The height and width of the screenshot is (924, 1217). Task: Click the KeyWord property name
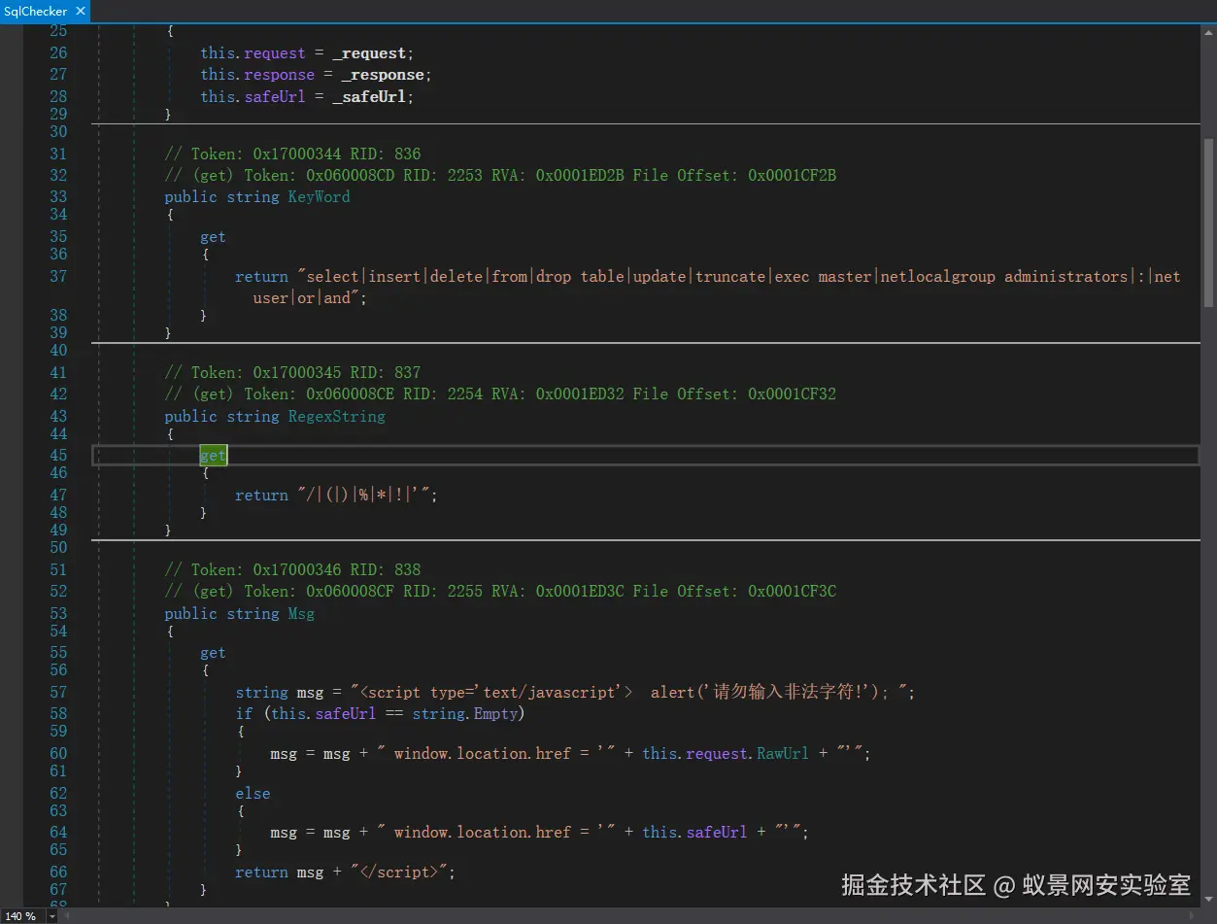tap(319, 196)
